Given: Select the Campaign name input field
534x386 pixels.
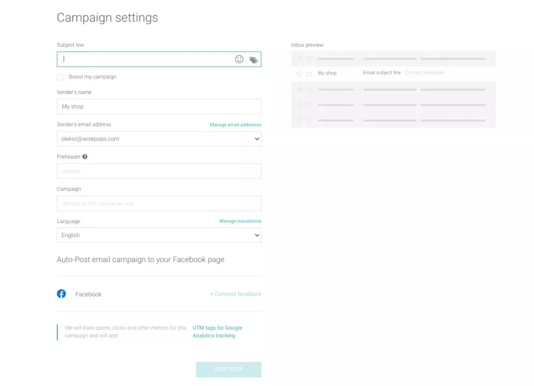Looking at the screenshot, I should [x=159, y=203].
